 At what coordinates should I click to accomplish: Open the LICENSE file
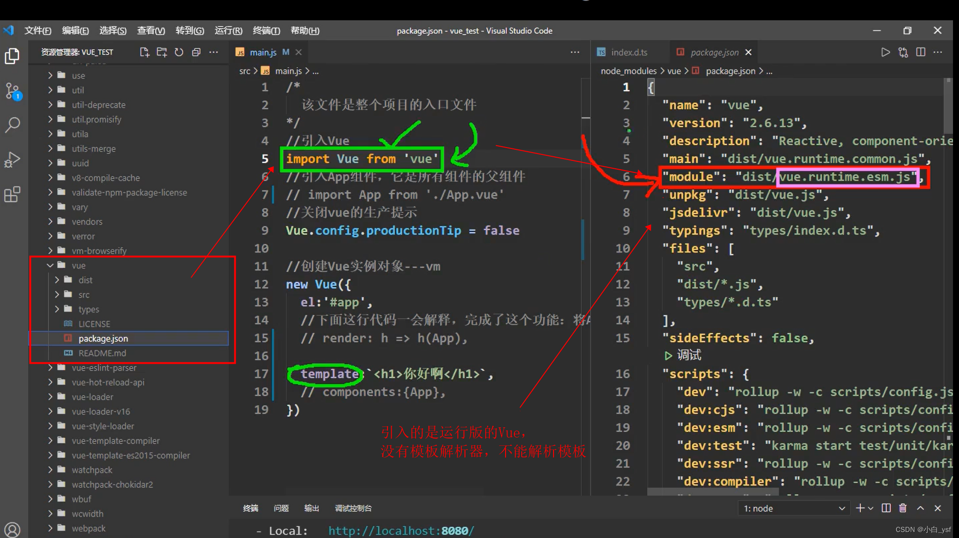coord(129,324)
